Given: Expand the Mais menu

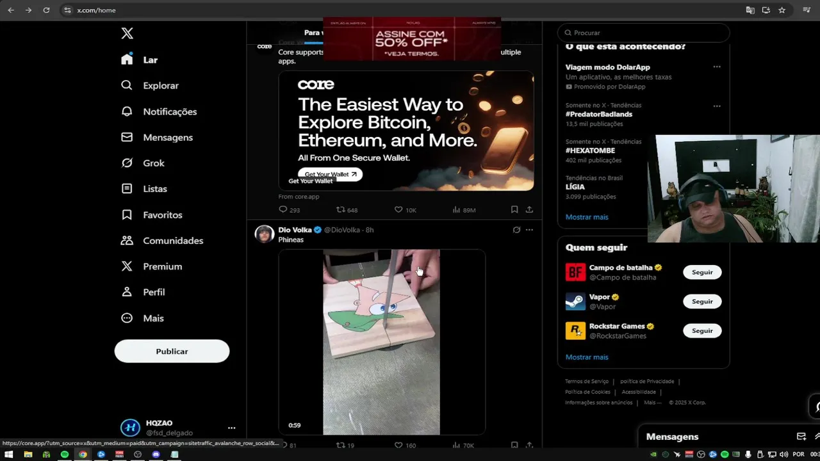Looking at the screenshot, I should (142, 318).
